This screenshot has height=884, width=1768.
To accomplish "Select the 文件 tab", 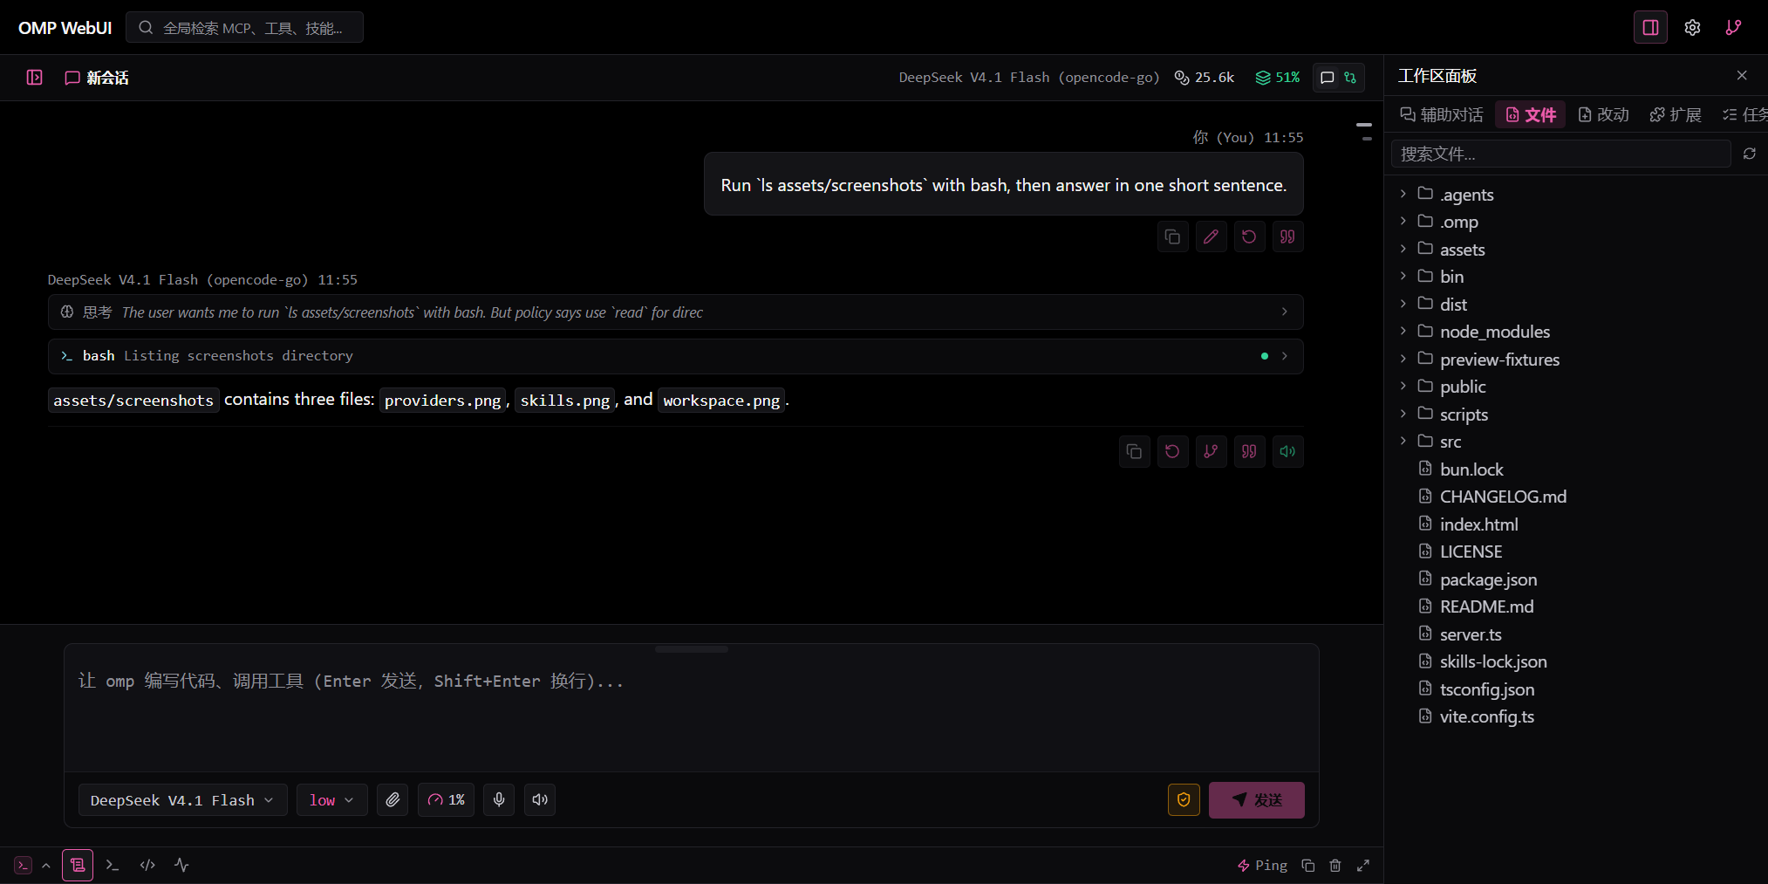I will [x=1531, y=115].
